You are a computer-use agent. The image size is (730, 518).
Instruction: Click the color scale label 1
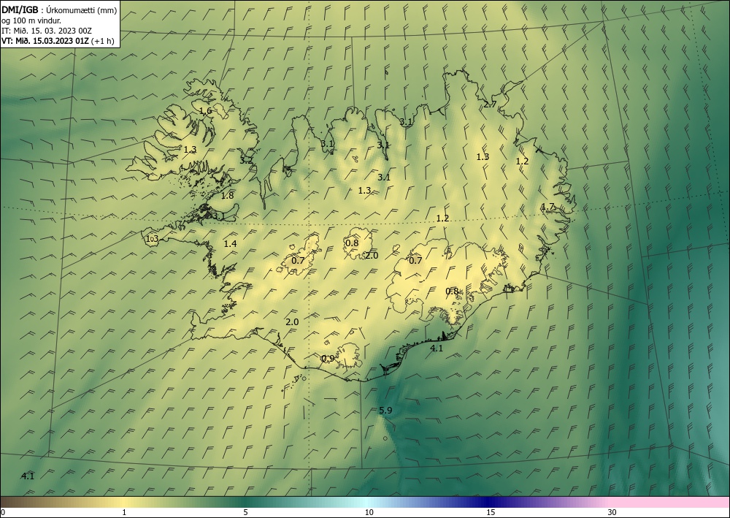click(x=124, y=512)
